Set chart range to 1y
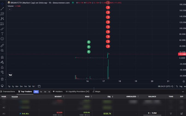The width and height of the screenshot is (186, 116). point(13,86)
